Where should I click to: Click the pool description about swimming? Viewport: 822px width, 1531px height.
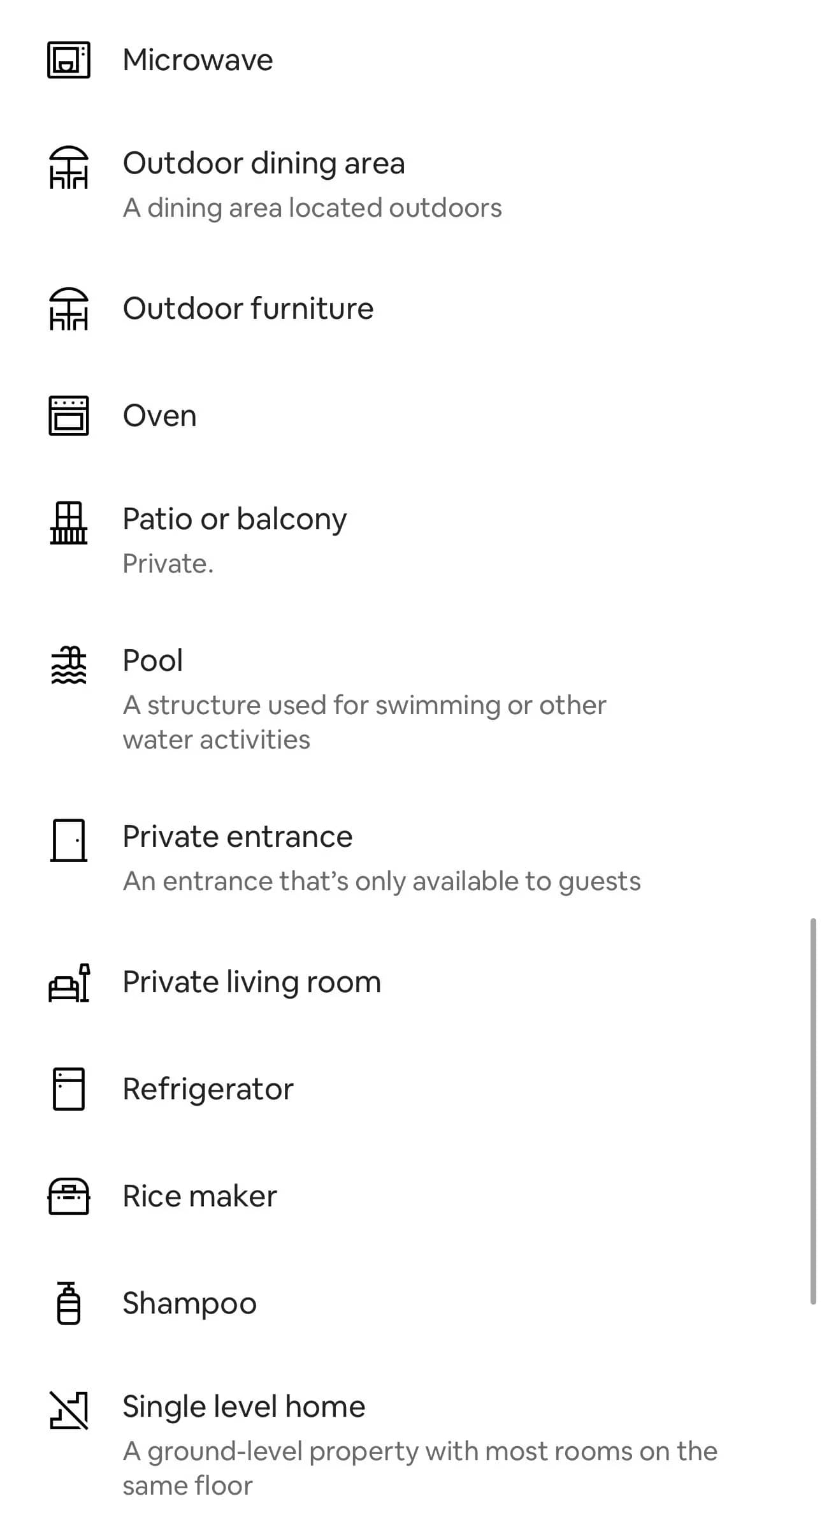[364, 722]
